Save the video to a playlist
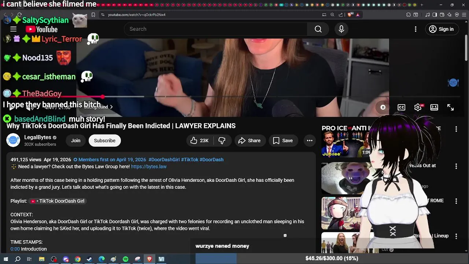This screenshot has width=469, height=264. (x=282, y=140)
